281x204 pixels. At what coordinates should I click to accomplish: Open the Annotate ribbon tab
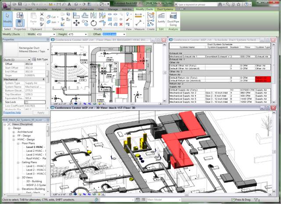(x=42, y=9)
